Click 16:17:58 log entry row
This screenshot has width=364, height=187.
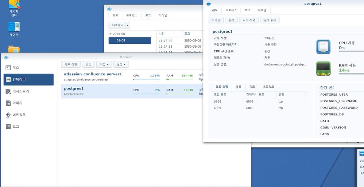point(180,47)
